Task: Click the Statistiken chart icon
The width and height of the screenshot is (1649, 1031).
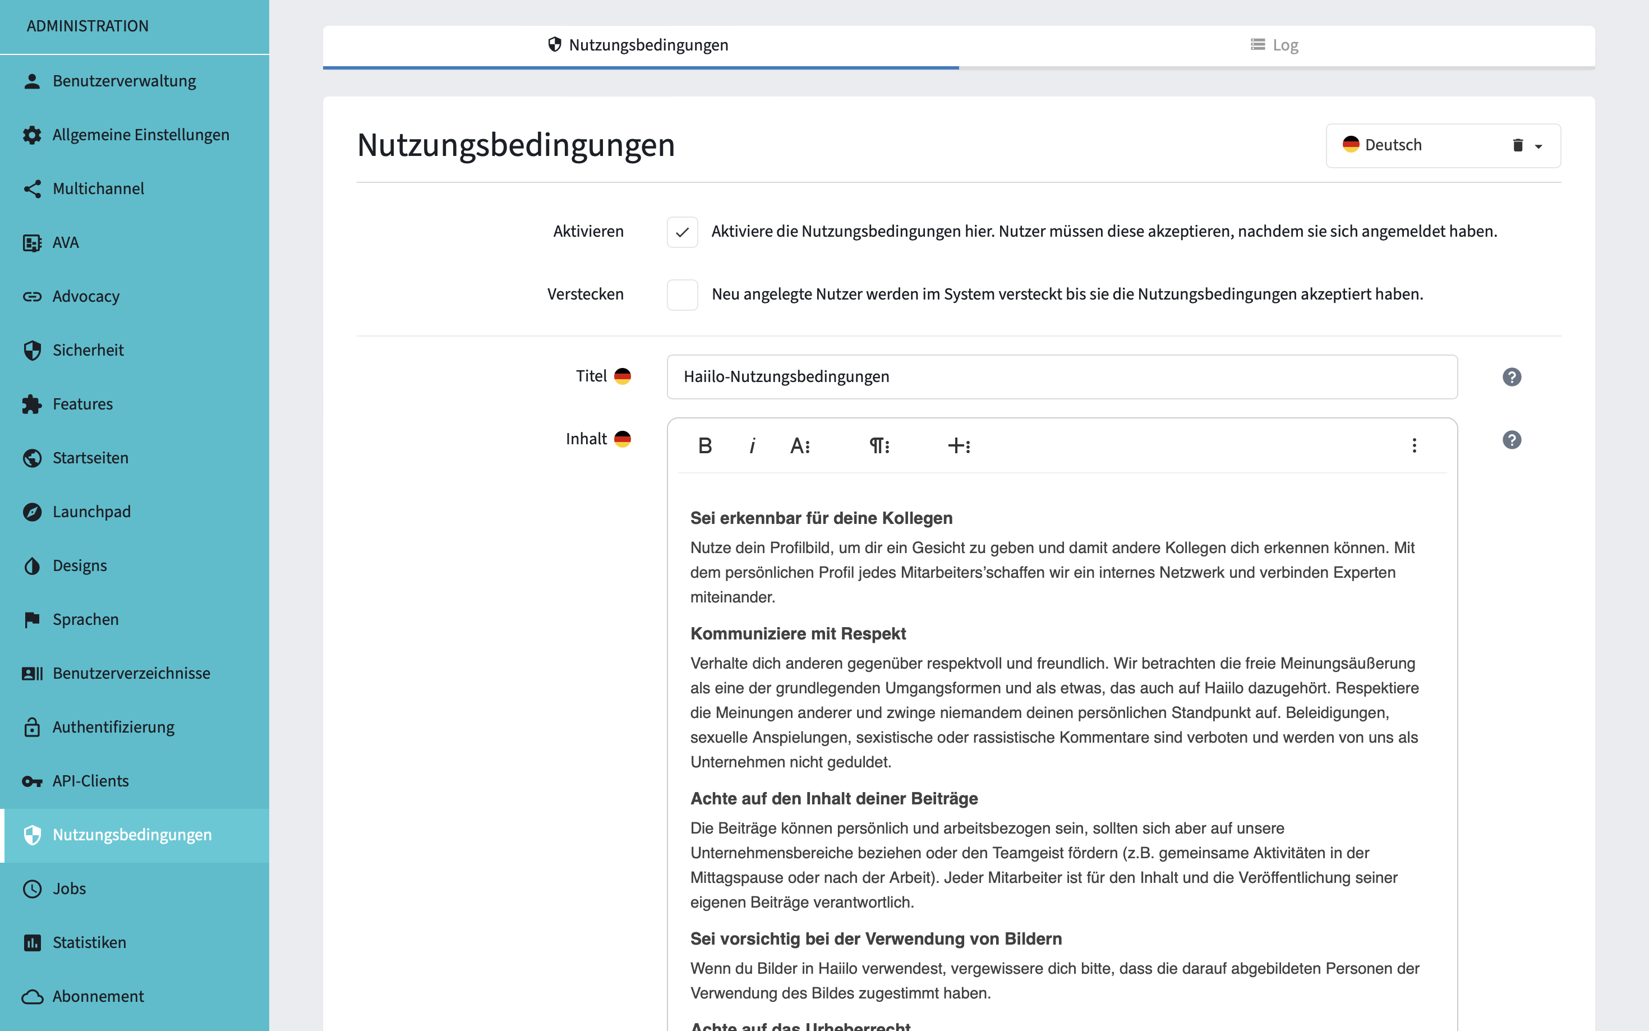Action: 32,943
